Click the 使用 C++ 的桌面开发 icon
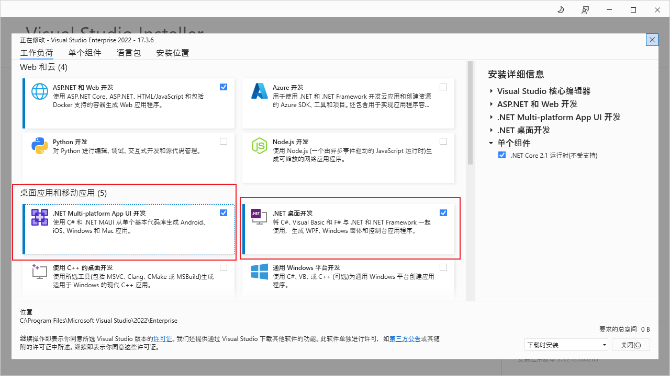Image resolution: width=670 pixels, height=376 pixels. click(40, 272)
